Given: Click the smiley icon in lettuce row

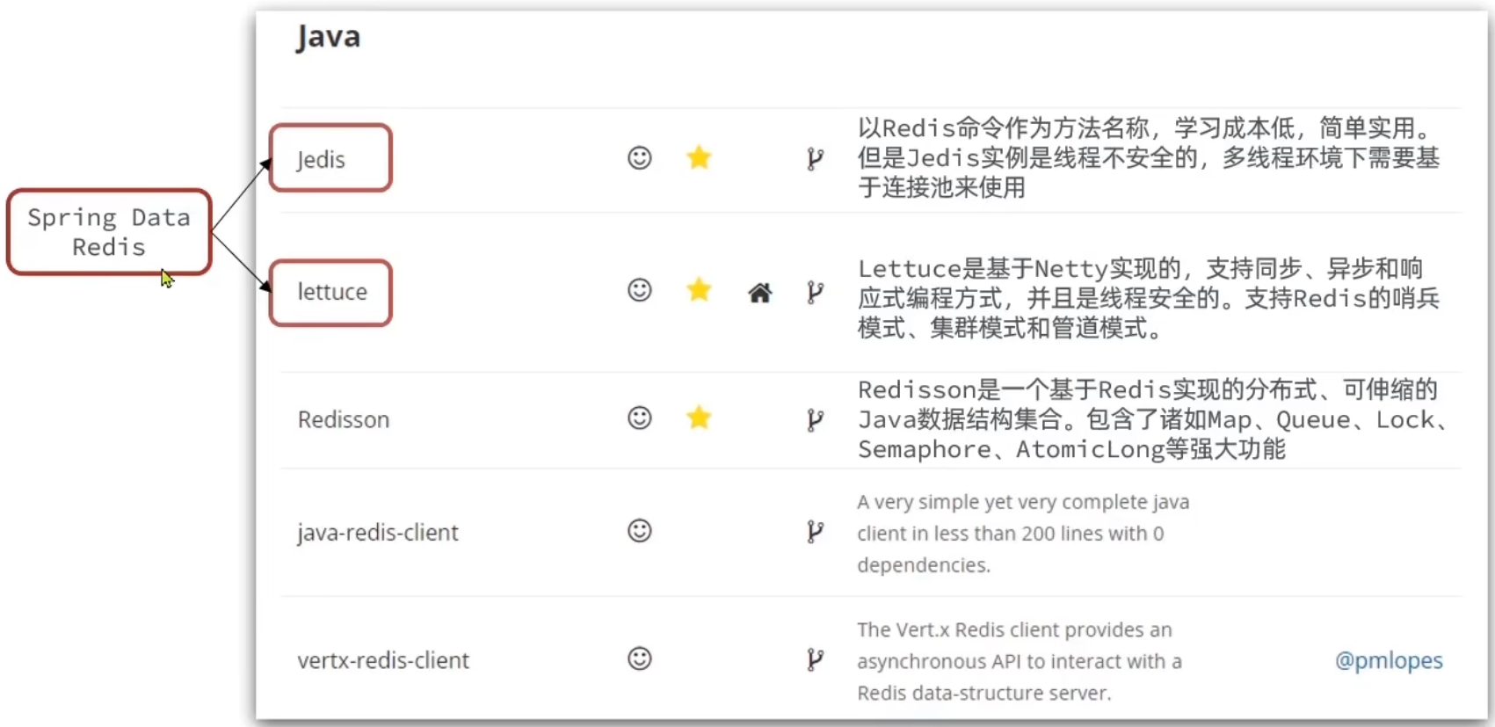Looking at the screenshot, I should (640, 290).
